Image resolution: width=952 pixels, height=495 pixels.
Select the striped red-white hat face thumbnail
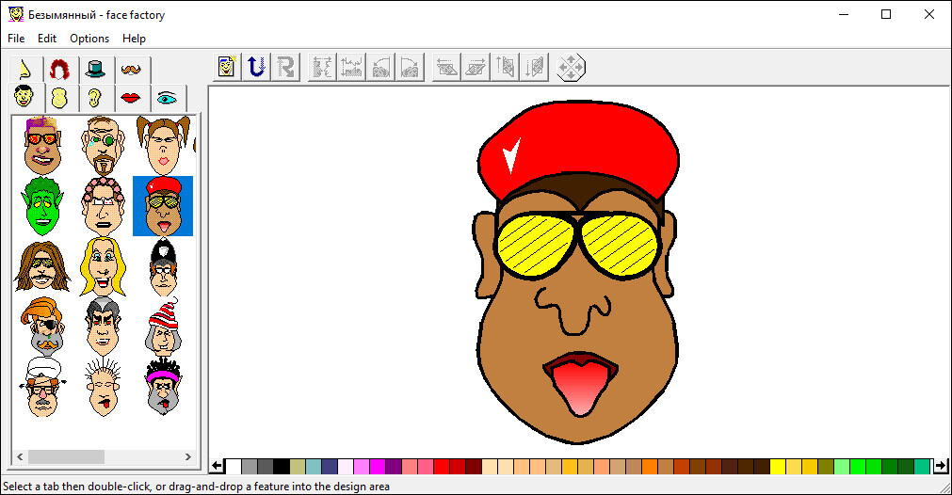click(x=163, y=327)
